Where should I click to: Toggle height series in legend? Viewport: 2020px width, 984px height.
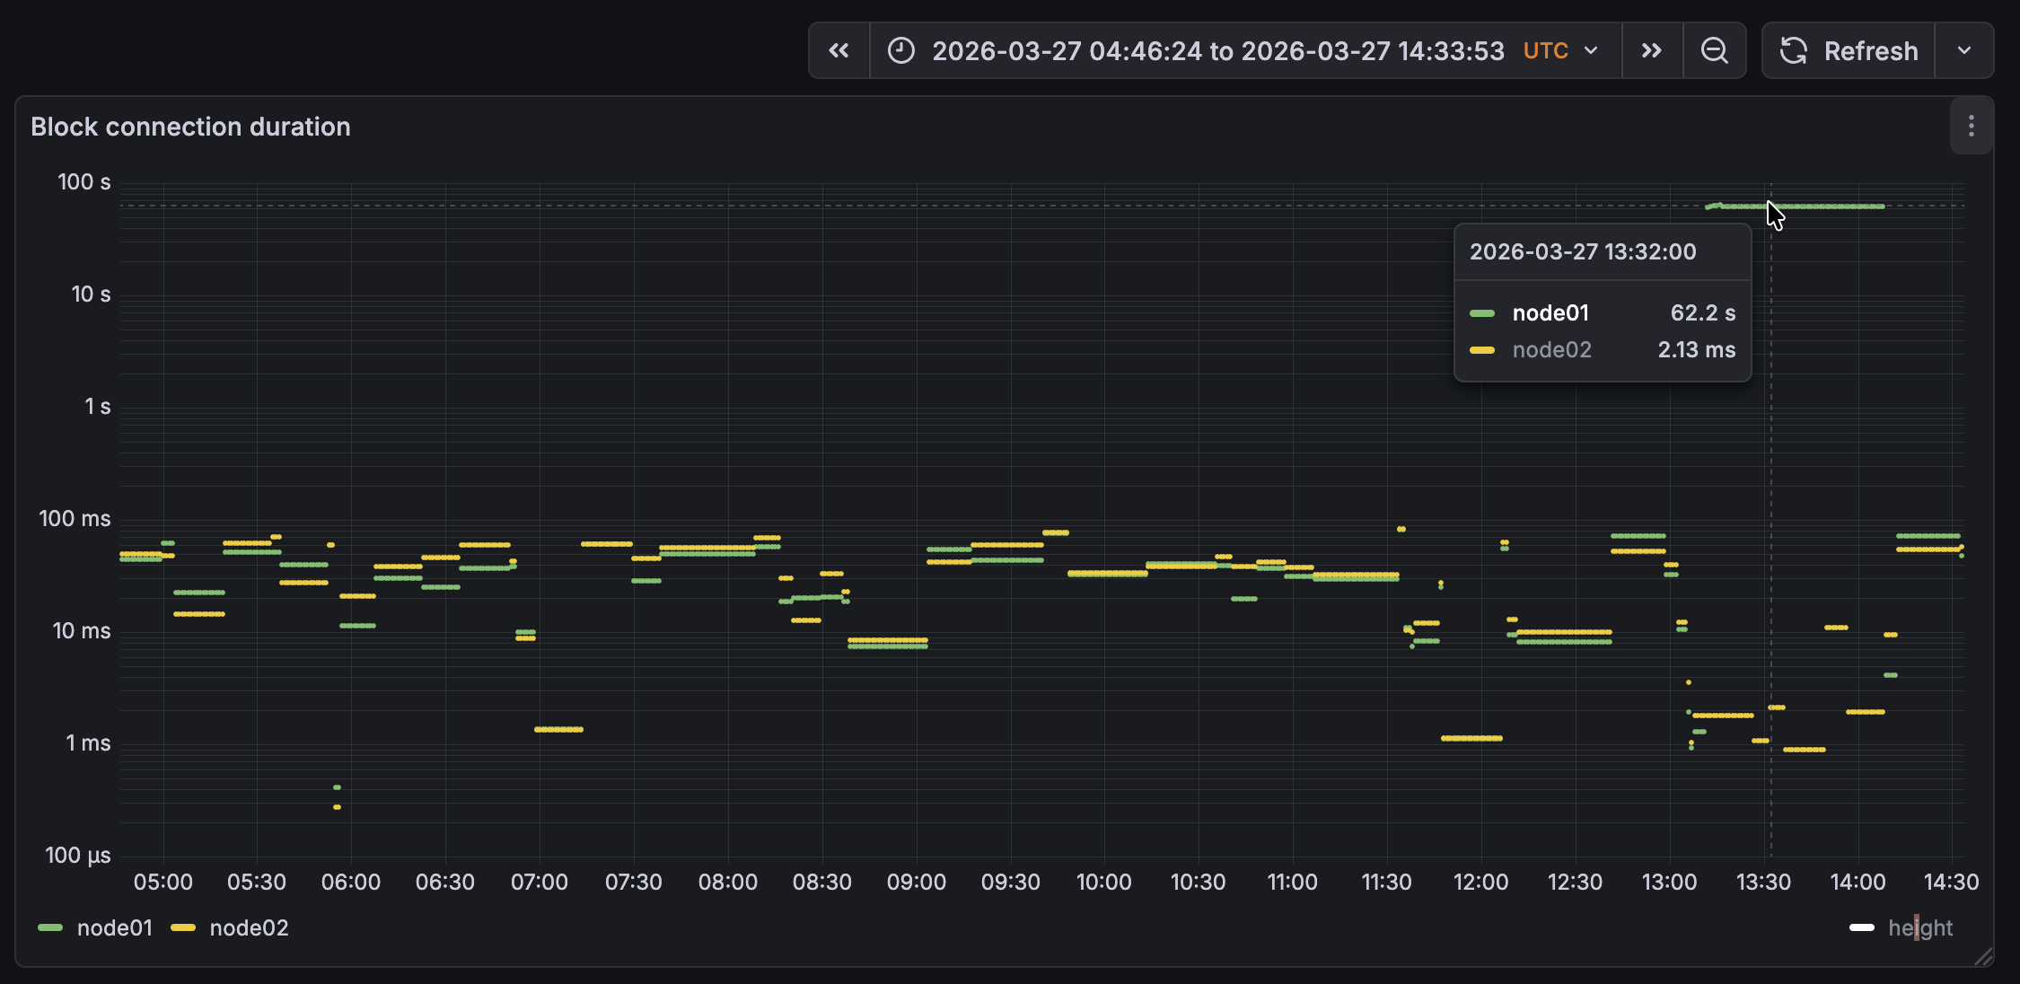coord(1919,927)
